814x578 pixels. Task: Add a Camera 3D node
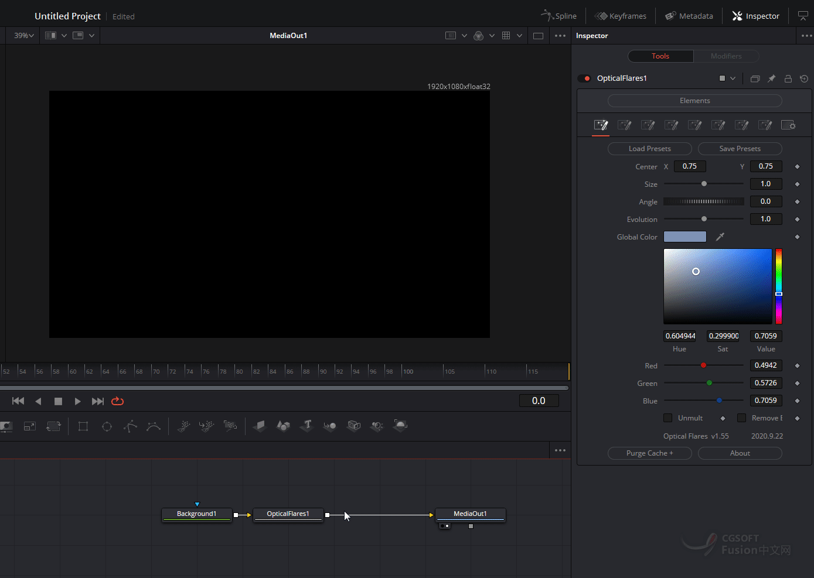353,426
